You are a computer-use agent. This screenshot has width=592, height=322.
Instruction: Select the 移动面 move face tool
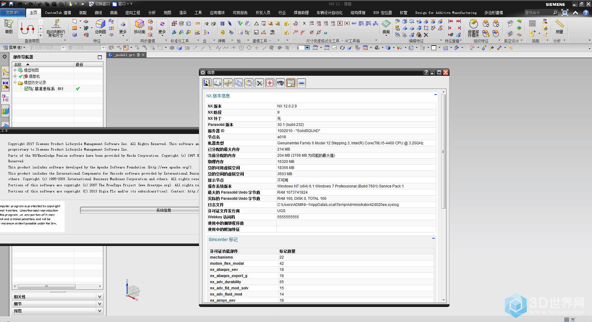[x=139, y=26]
